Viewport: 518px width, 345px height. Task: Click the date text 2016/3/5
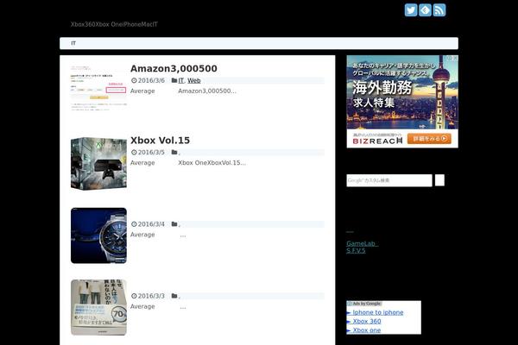151,152
